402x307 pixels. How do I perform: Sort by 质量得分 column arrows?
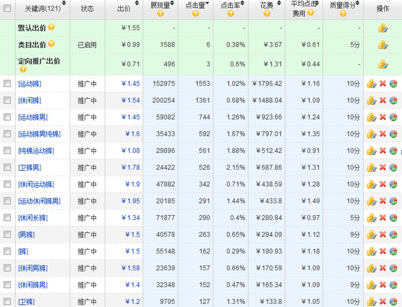[x=358, y=3]
